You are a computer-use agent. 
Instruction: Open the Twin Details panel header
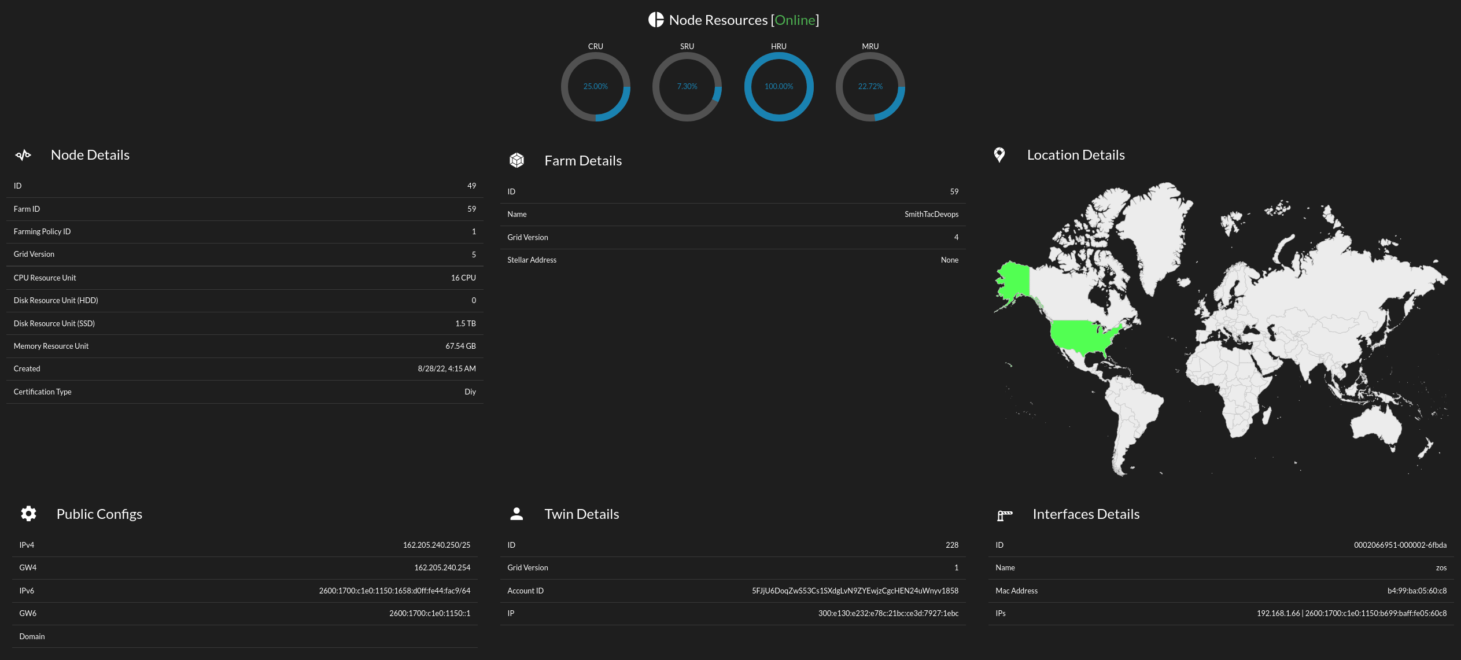click(581, 513)
